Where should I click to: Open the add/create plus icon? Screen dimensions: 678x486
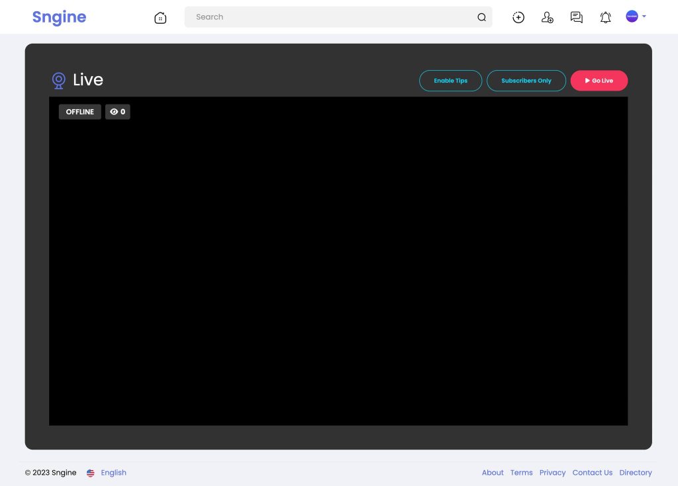[x=518, y=17]
